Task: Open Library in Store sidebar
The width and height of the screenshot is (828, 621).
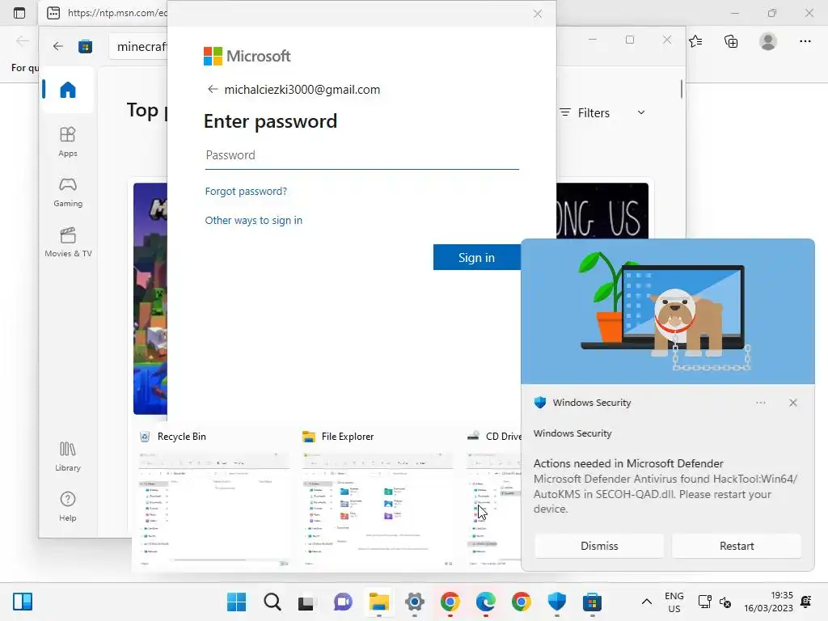Action: [x=68, y=457]
